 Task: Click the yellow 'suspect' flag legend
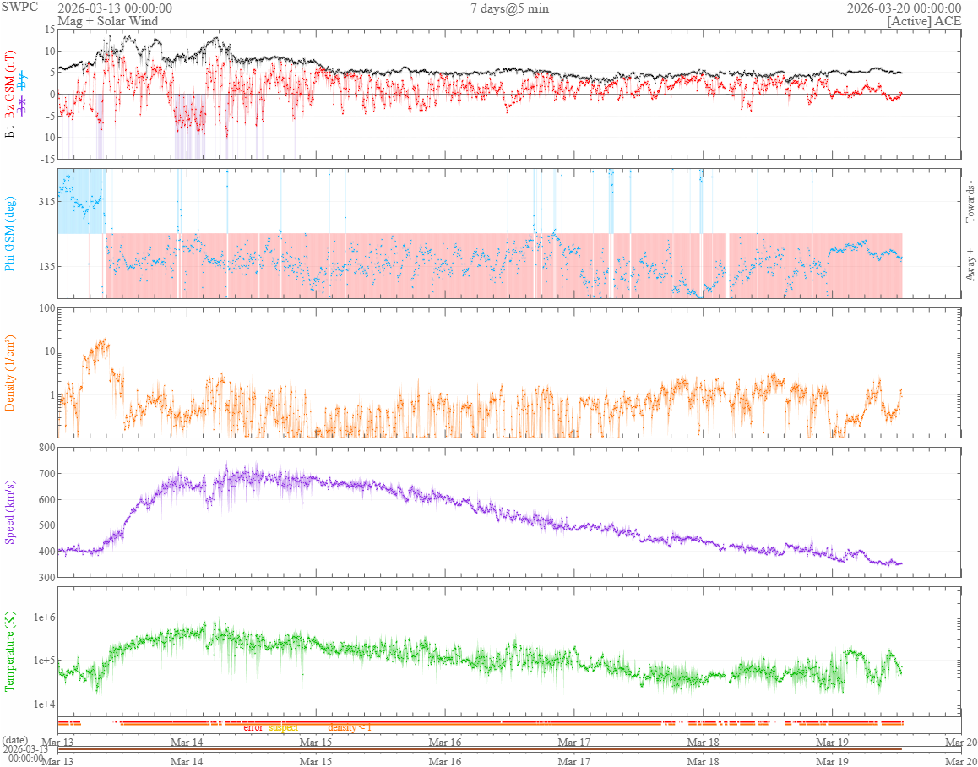pos(283,727)
